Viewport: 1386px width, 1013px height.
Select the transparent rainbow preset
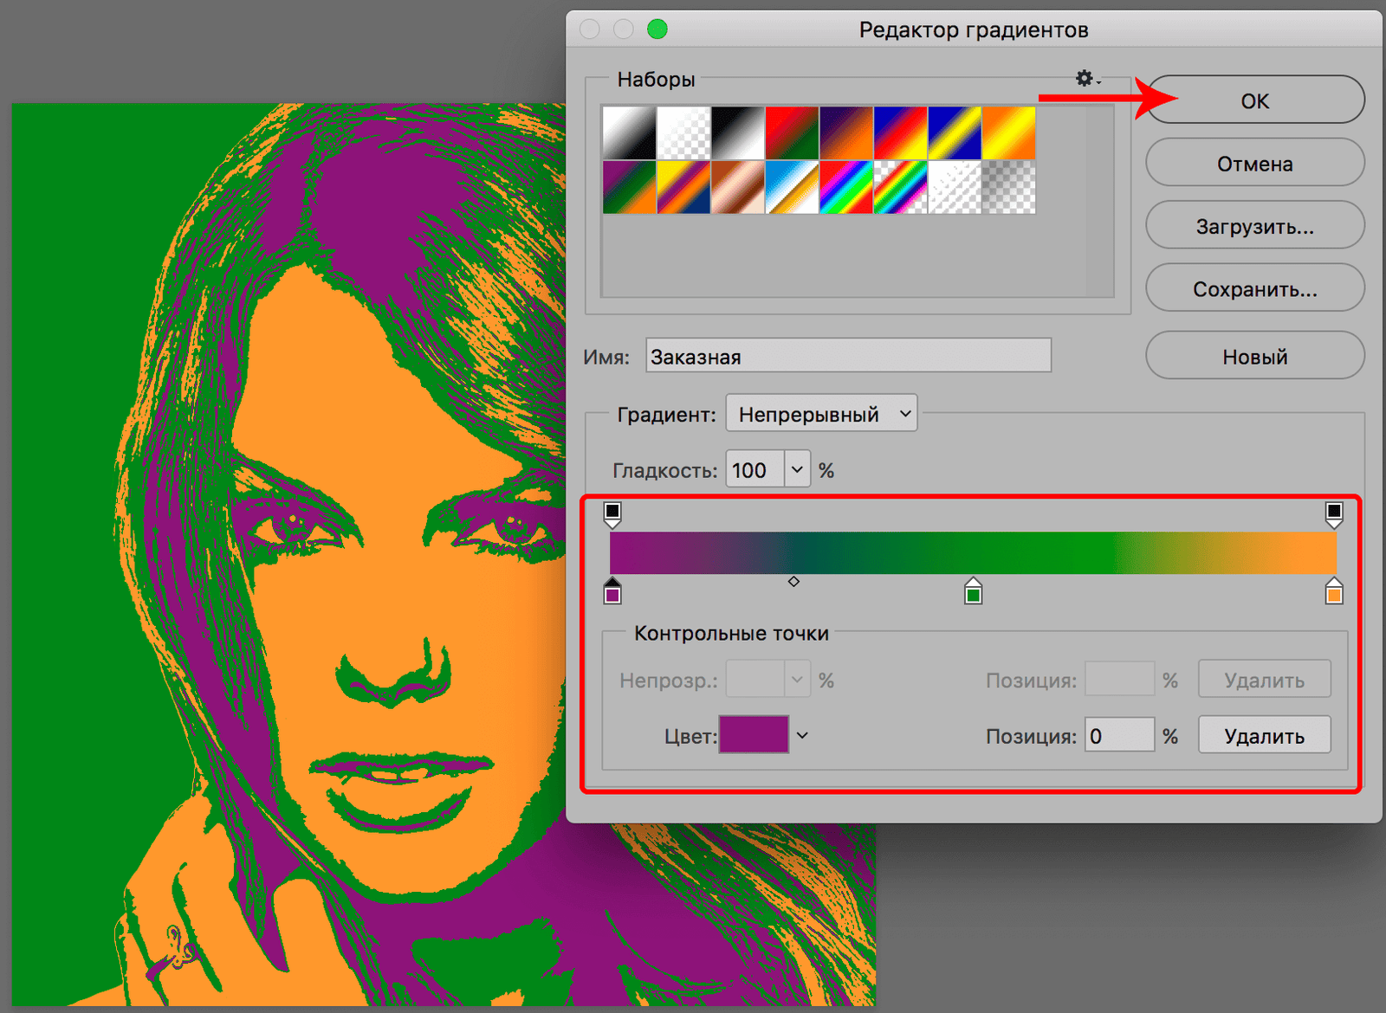click(x=901, y=188)
